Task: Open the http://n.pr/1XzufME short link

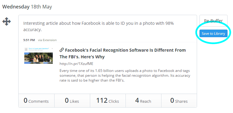Action: (x=76, y=64)
